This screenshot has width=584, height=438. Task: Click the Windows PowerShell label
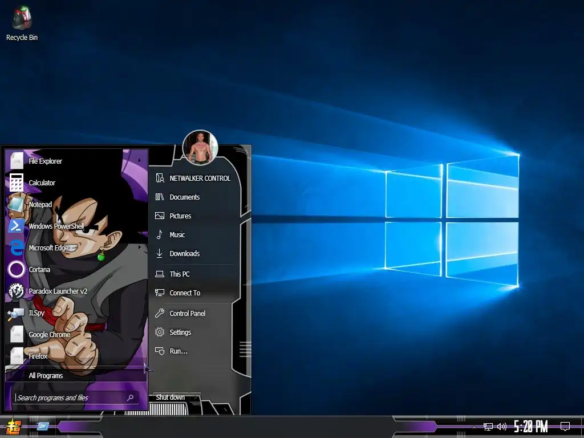pos(56,226)
